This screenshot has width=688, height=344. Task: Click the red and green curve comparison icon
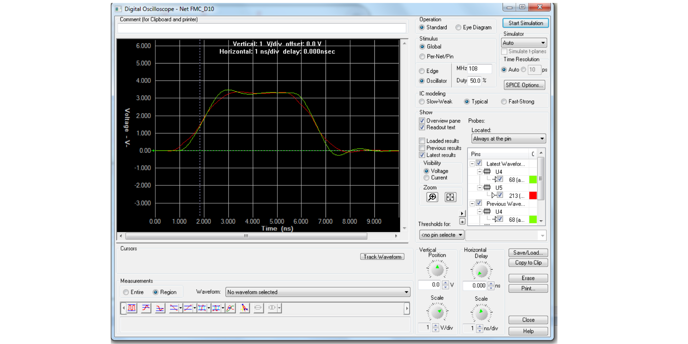click(x=230, y=308)
